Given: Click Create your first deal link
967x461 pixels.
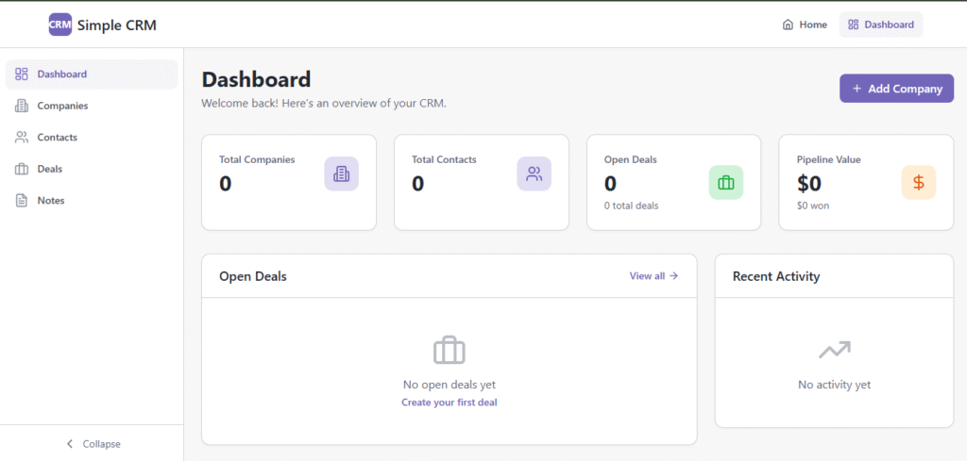Looking at the screenshot, I should tap(449, 403).
